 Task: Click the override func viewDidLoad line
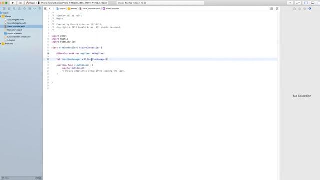click(75, 65)
